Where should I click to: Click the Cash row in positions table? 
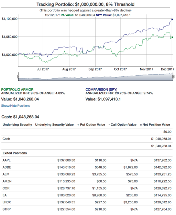point(87,139)
